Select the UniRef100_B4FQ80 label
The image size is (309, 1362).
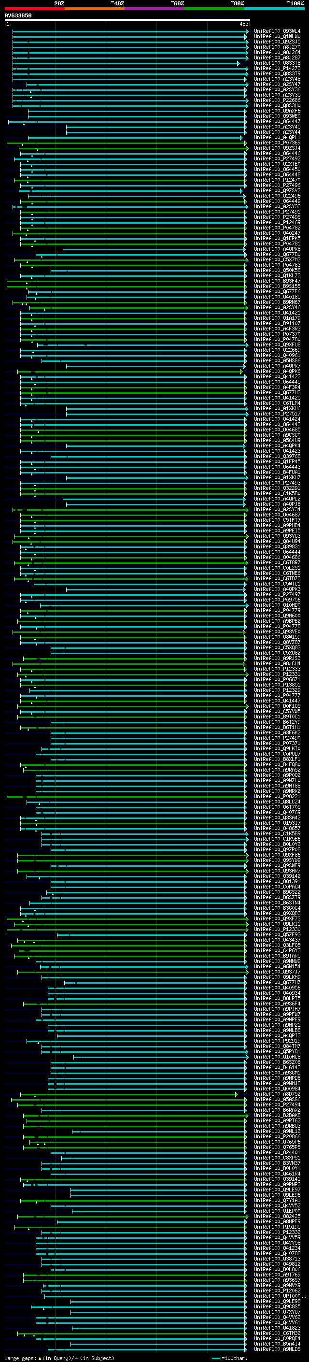pos(277,764)
